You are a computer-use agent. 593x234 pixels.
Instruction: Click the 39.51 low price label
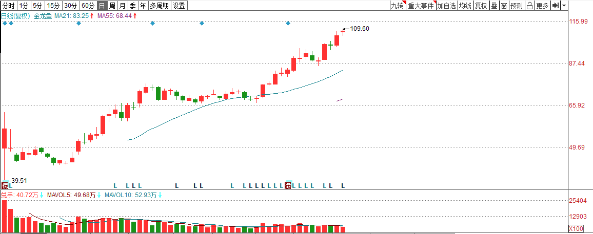(x=18, y=180)
